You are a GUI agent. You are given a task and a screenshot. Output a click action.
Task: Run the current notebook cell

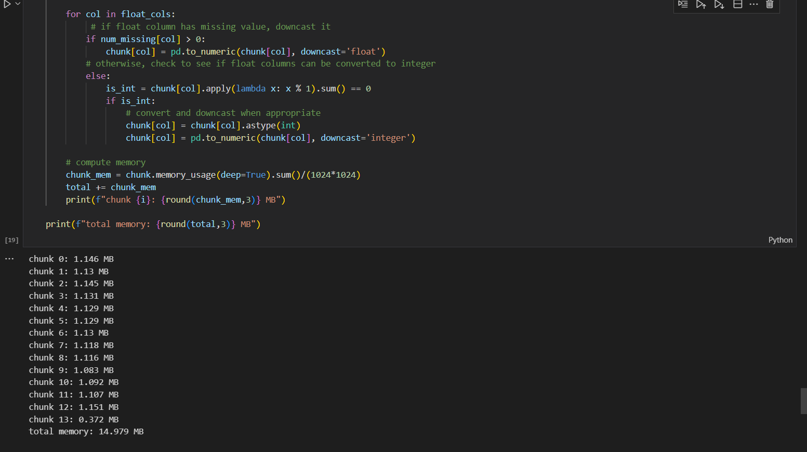coord(7,4)
